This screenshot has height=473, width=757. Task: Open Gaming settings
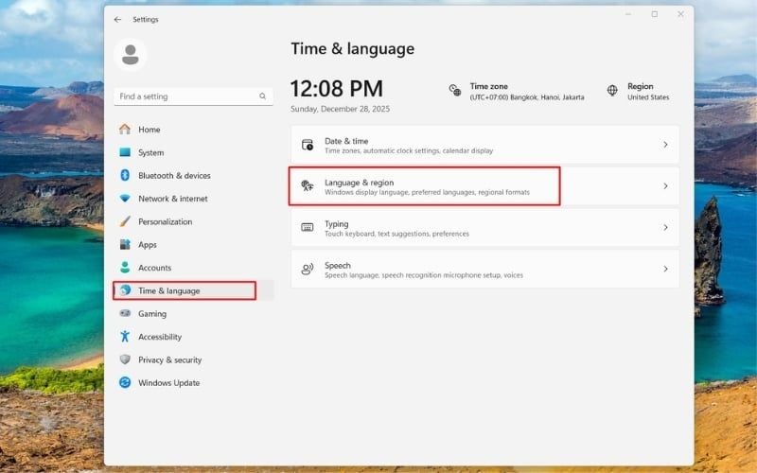coord(152,314)
